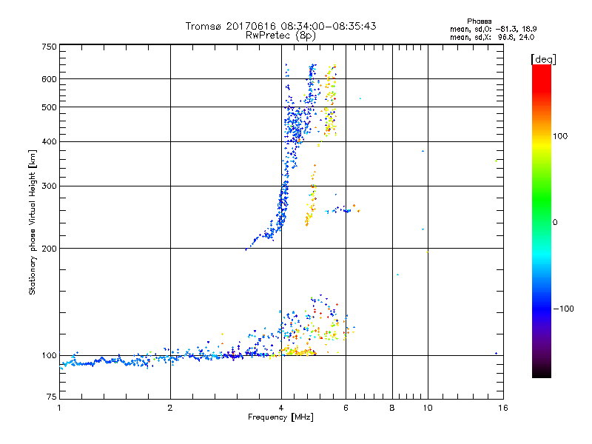This screenshot has width=592, height=444.
Task: Pick the black bottom end of the colorbar
Action: (x=541, y=372)
